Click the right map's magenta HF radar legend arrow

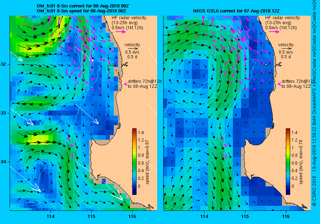pyautogui.click(x=274, y=32)
